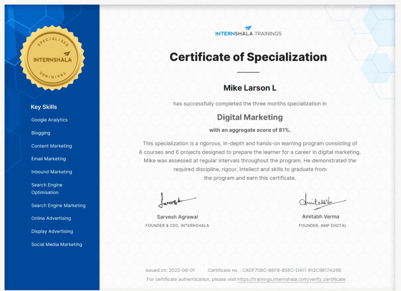The image size is (401, 291).
Task: Click "Inbound Marketing" skill
Action: pyautogui.click(x=52, y=172)
